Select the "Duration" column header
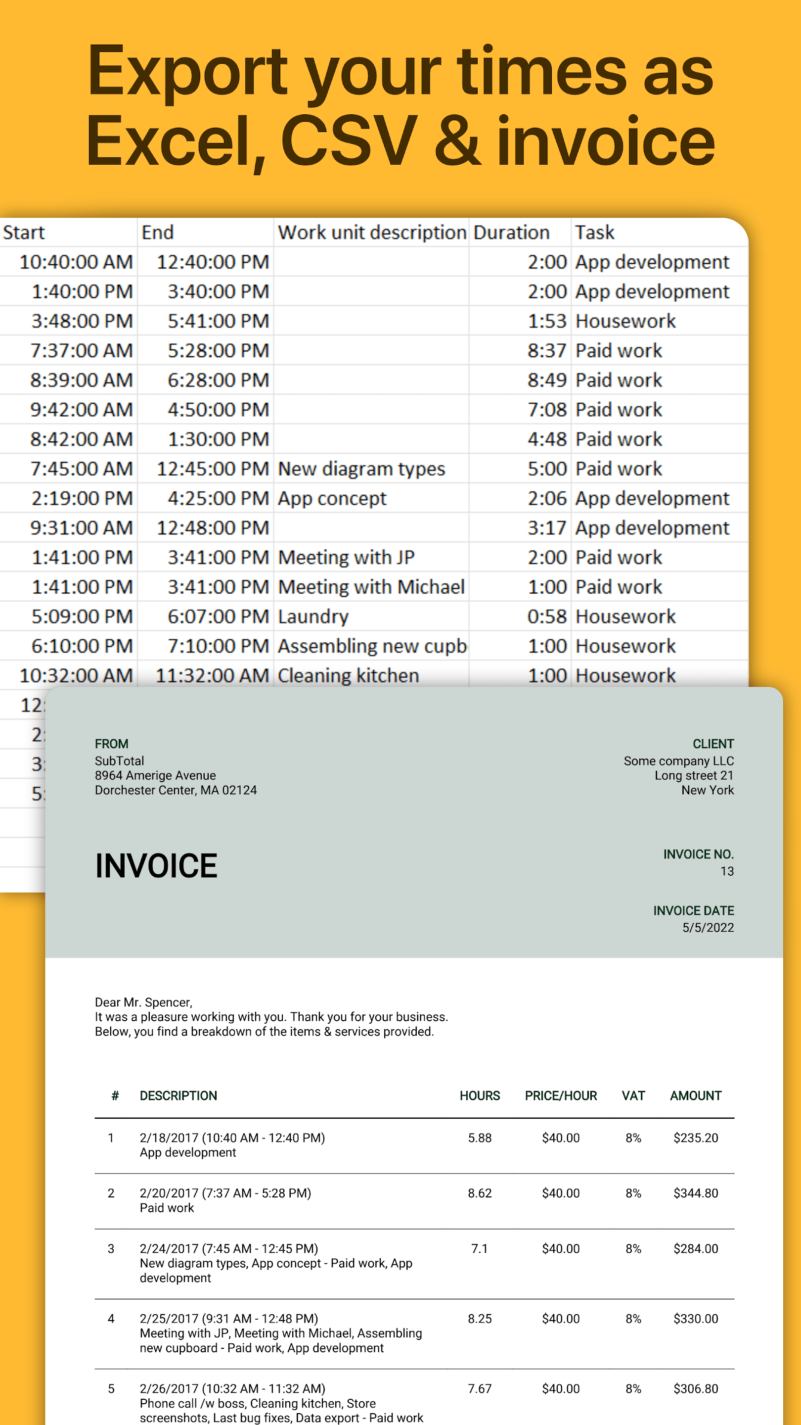Image resolution: width=801 pixels, height=1425 pixels. point(511,233)
